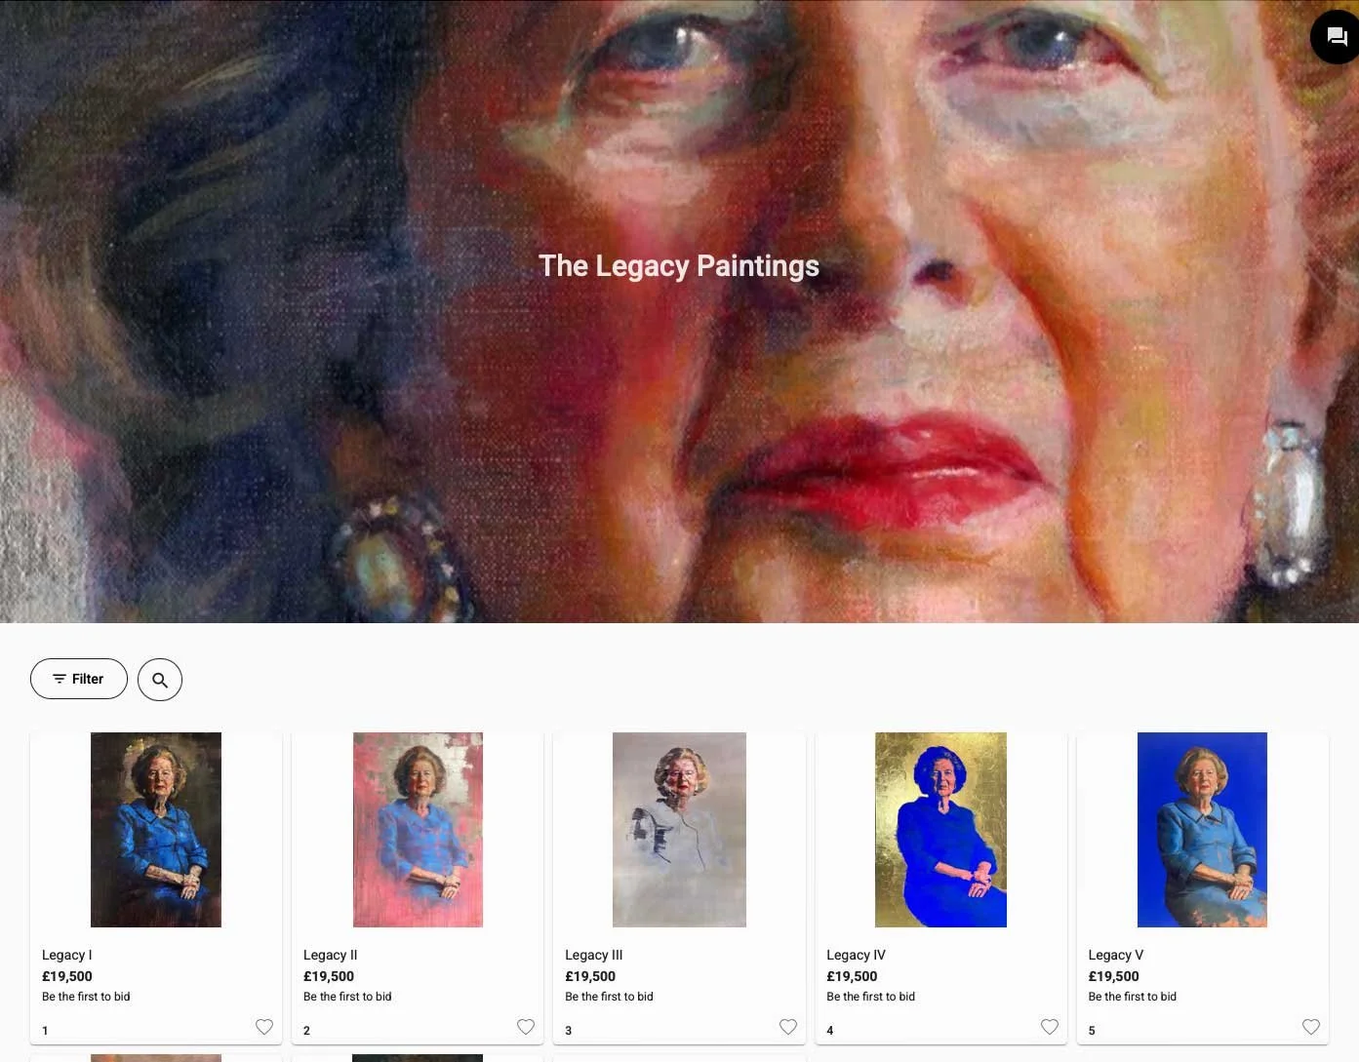The width and height of the screenshot is (1359, 1062).
Task: Open the Legacy II pink portrait thumbnail
Action: tap(418, 830)
